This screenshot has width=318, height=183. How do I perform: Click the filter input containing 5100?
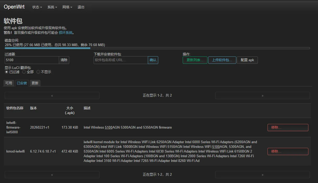32,60
